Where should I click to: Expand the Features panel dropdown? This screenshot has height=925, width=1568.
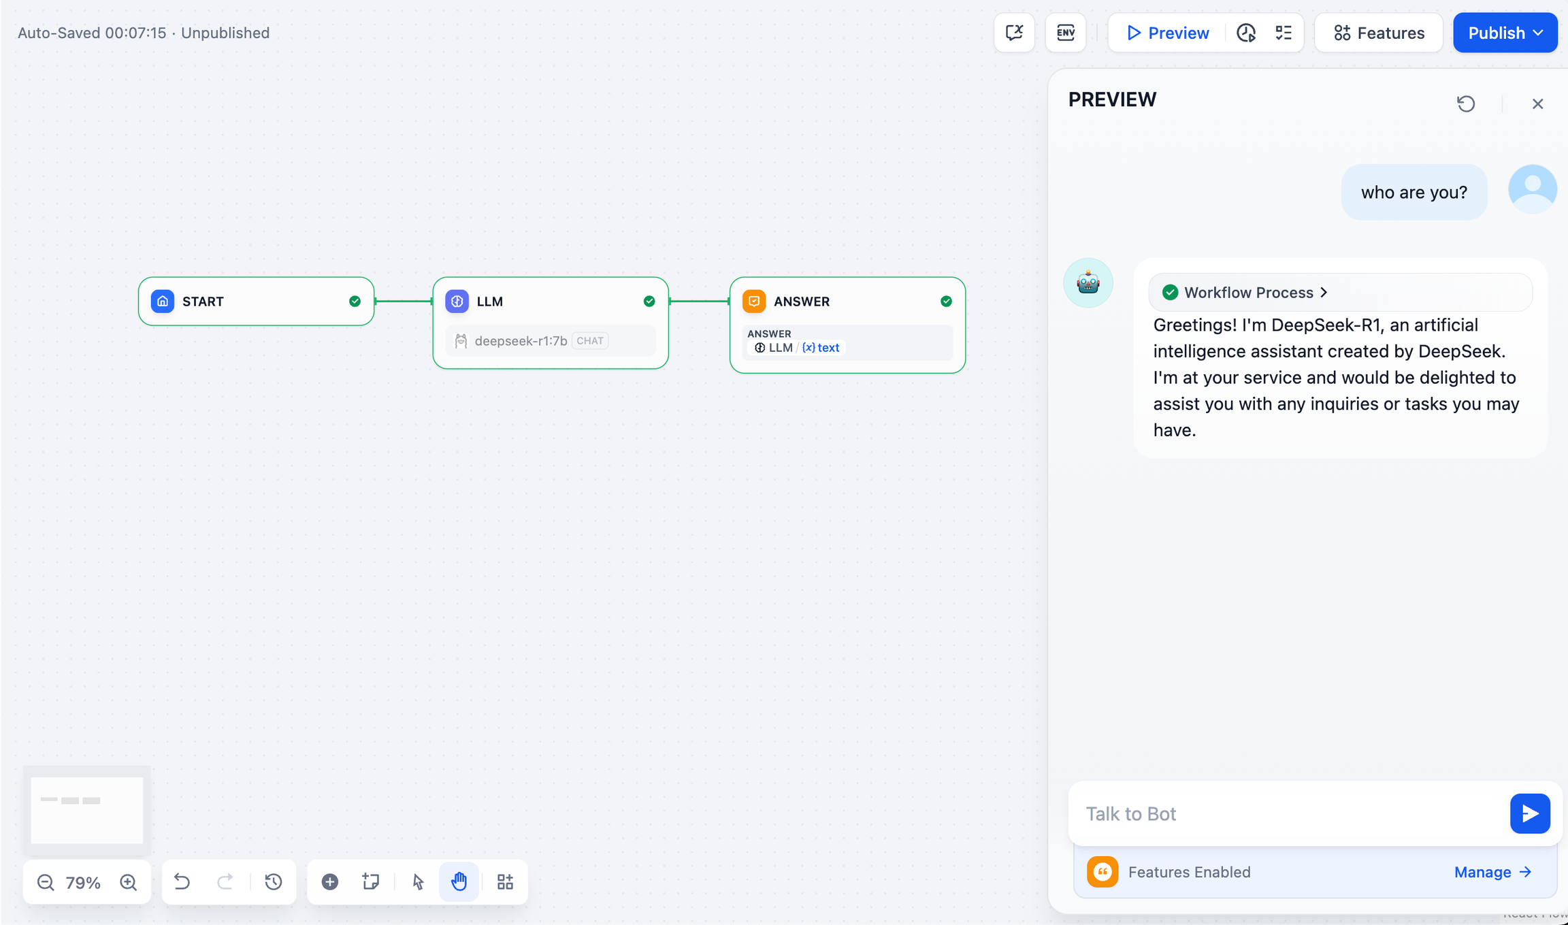click(1379, 33)
